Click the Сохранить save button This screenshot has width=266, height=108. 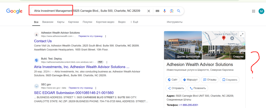tap(230, 80)
